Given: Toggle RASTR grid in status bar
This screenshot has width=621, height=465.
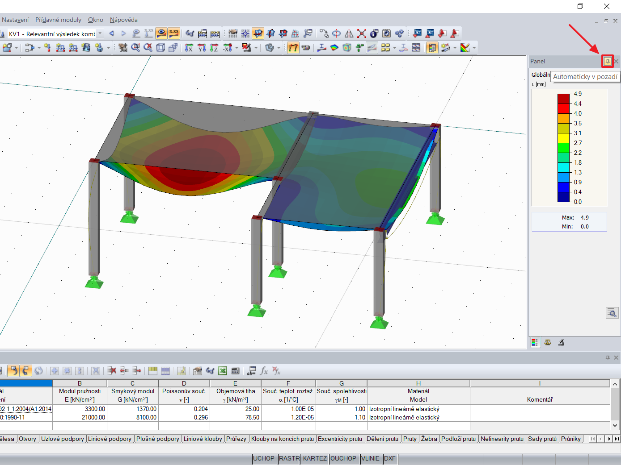Looking at the screenshot, I should tap(289, 458).
